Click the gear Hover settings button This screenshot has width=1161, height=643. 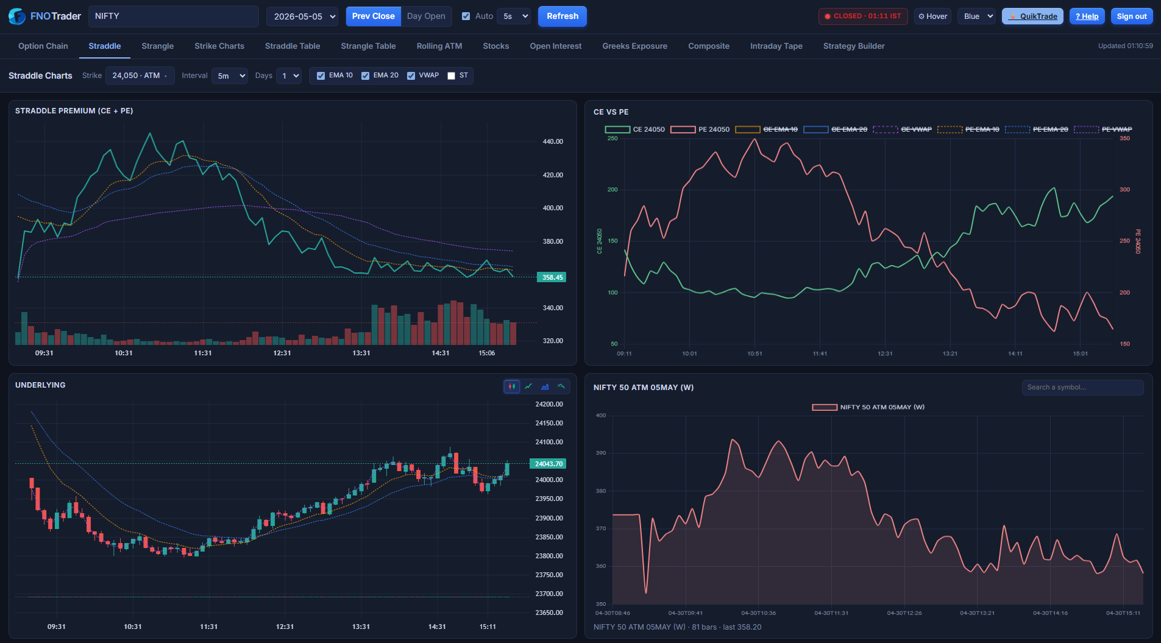[933, 16]
